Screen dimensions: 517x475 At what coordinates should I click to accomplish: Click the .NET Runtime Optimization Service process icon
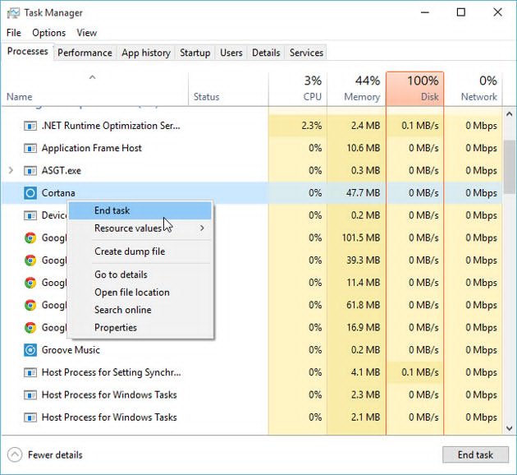[x=30, y=126]
